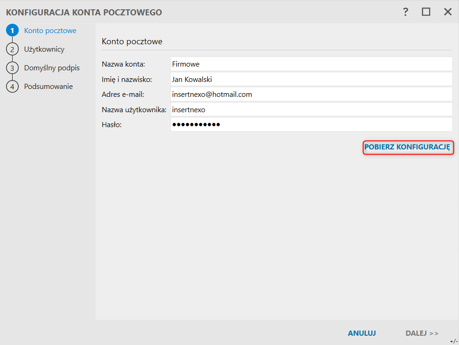Image resolution: width=459 pixels, height=345 pixels.
Task: Open the Domyślny podpis step
Action: (x=52, y=68)
